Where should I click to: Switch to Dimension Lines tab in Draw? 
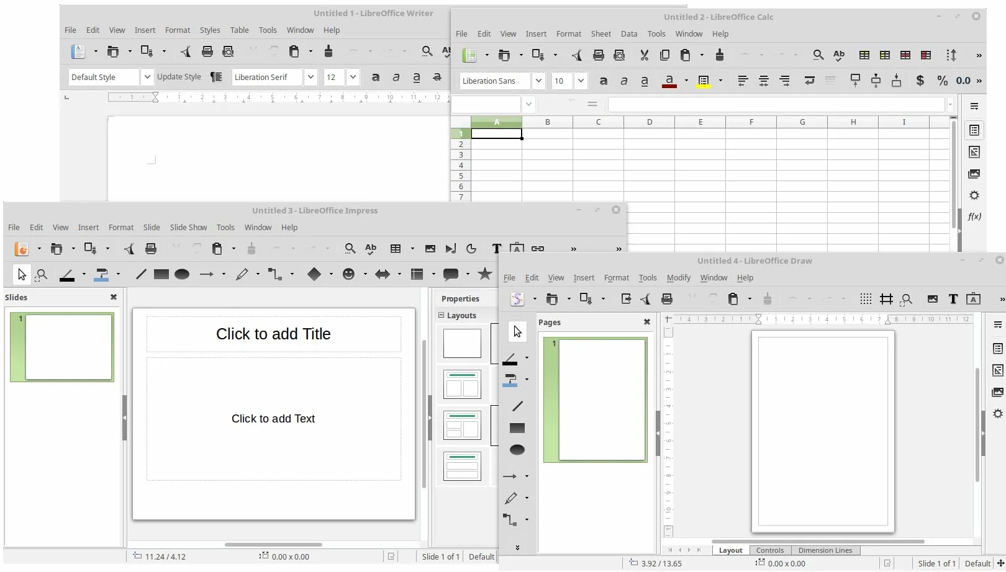point(825,550)
